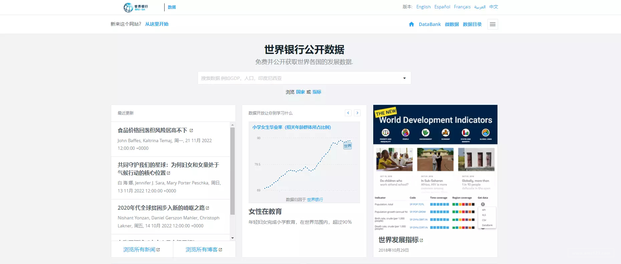Click the news list scroll-down arrow

232,238
